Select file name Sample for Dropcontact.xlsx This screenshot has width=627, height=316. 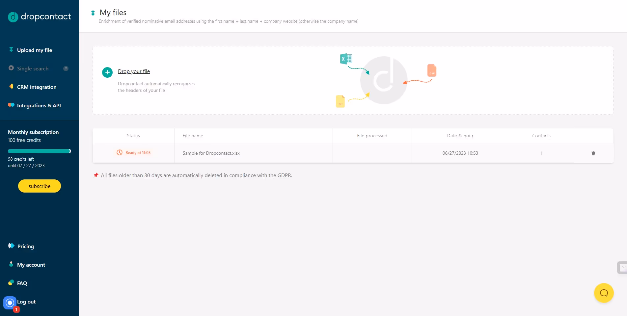click(211, 153)
